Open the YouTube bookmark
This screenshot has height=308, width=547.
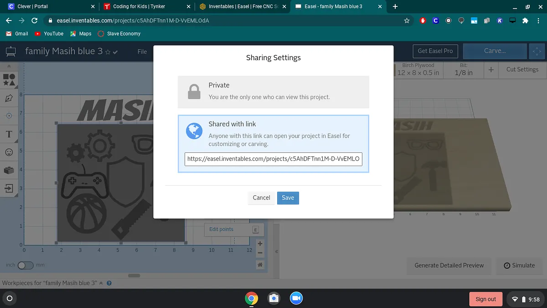[x=49, y=34]
